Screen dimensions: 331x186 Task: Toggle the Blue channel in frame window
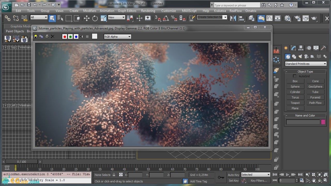[76, 37]
